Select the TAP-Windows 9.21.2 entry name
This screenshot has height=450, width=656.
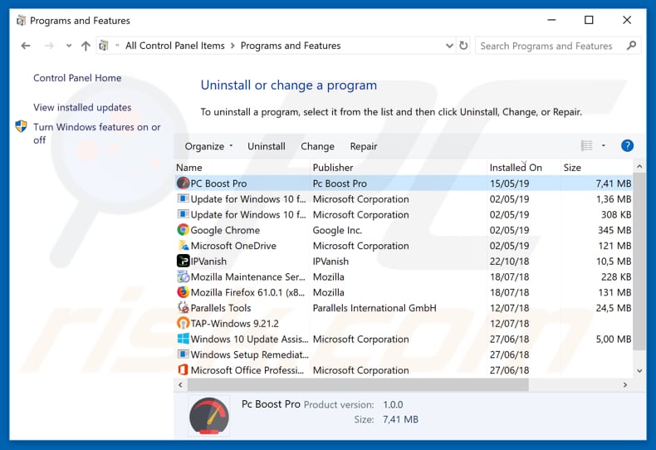coord(234,323)
